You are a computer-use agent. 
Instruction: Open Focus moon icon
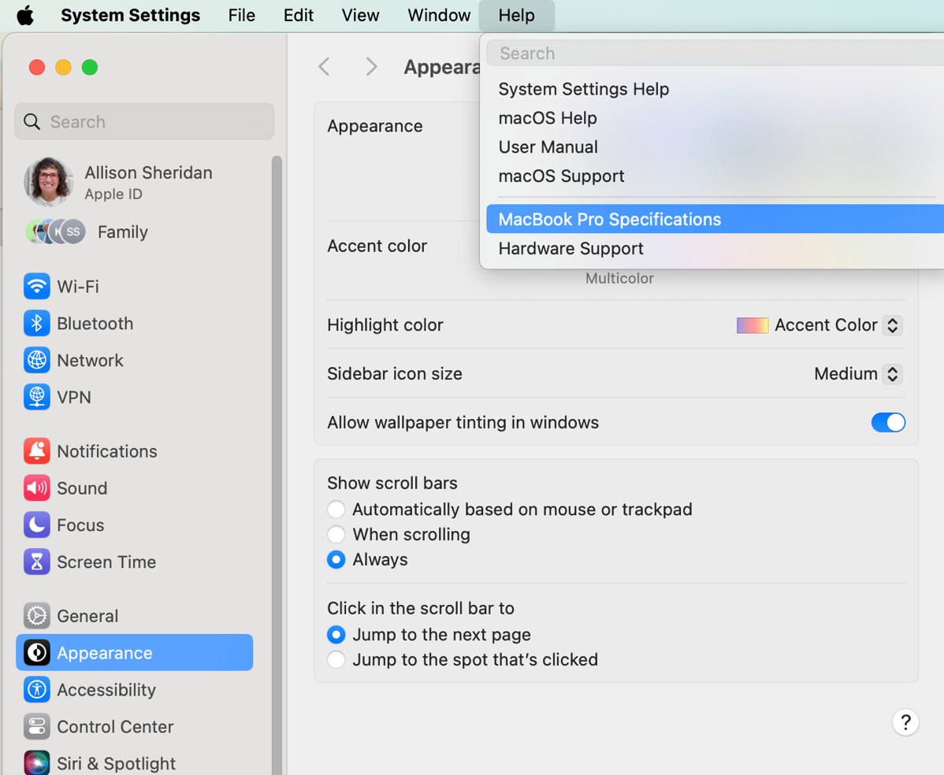coord(37,525)
